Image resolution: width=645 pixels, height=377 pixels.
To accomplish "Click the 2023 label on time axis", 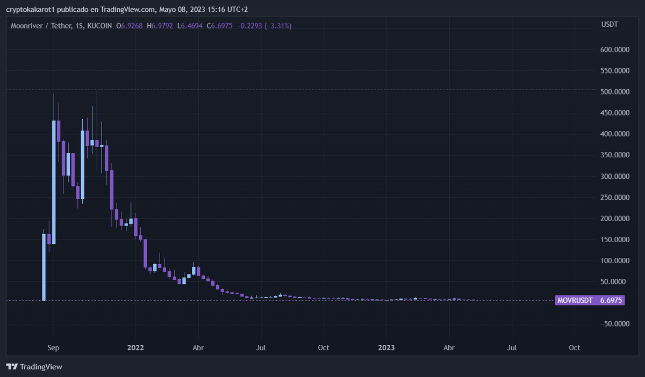I will pyautogui.click(x=386, y=347).
